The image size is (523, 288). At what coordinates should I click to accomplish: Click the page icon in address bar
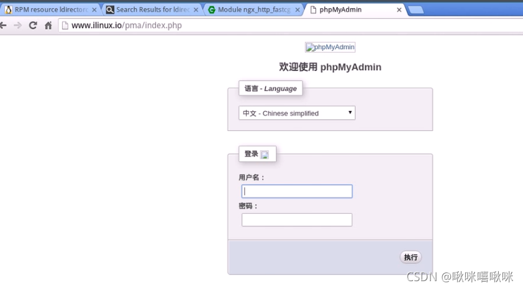65,25
